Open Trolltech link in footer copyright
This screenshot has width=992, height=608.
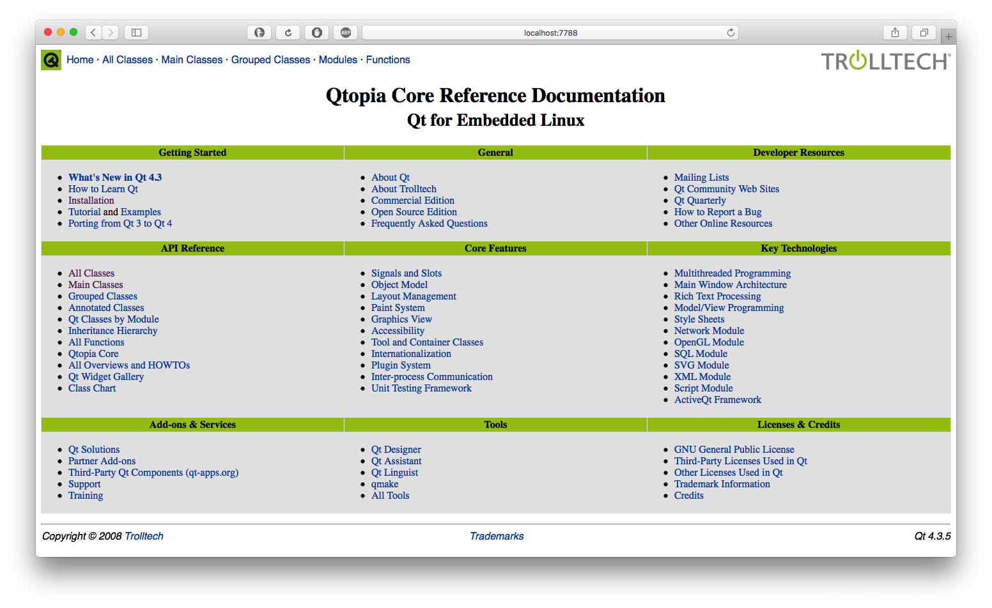[144, 536]
